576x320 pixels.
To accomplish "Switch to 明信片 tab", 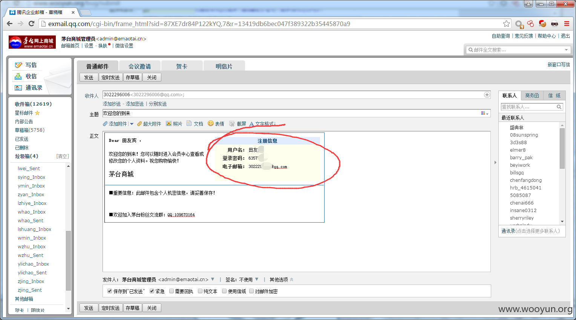I will pyautogui.click(x=224, y=66).
